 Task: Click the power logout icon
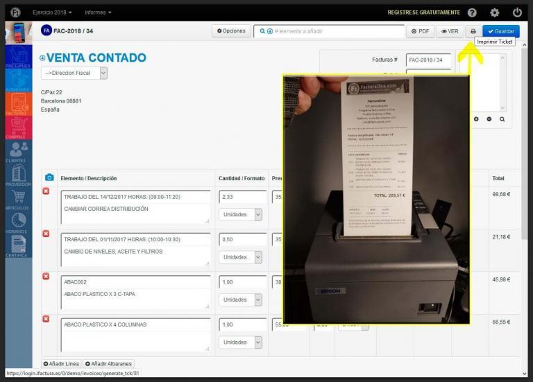(x=517, y=12)
